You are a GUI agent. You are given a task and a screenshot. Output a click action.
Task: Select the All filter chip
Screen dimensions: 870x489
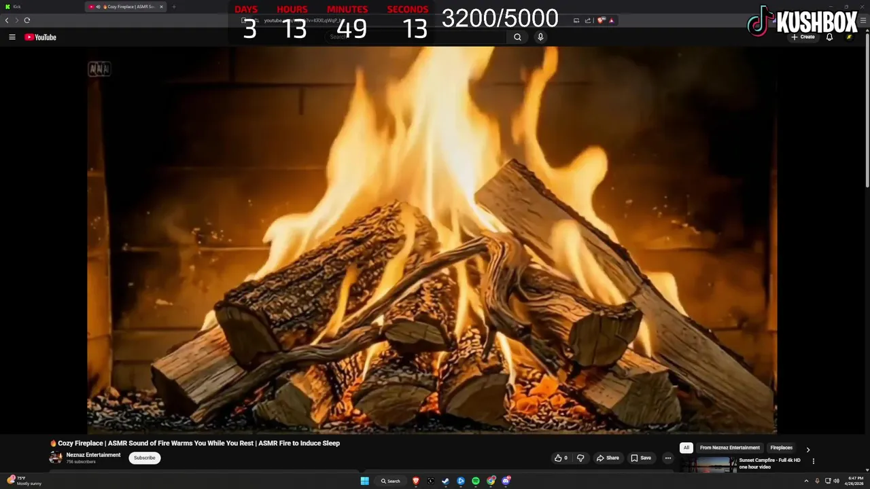[x=686, y=448]
